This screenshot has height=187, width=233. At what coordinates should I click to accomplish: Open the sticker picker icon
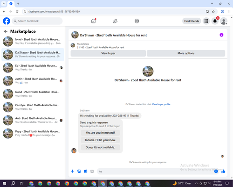coord(86,172)
